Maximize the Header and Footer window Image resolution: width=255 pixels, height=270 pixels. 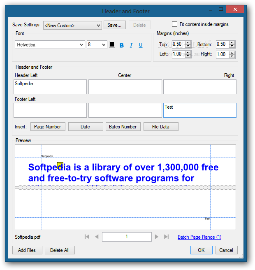(221, 9)
